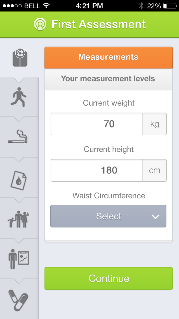
Task: Tap the First Assessment logo icon
Action: [40, 24]
